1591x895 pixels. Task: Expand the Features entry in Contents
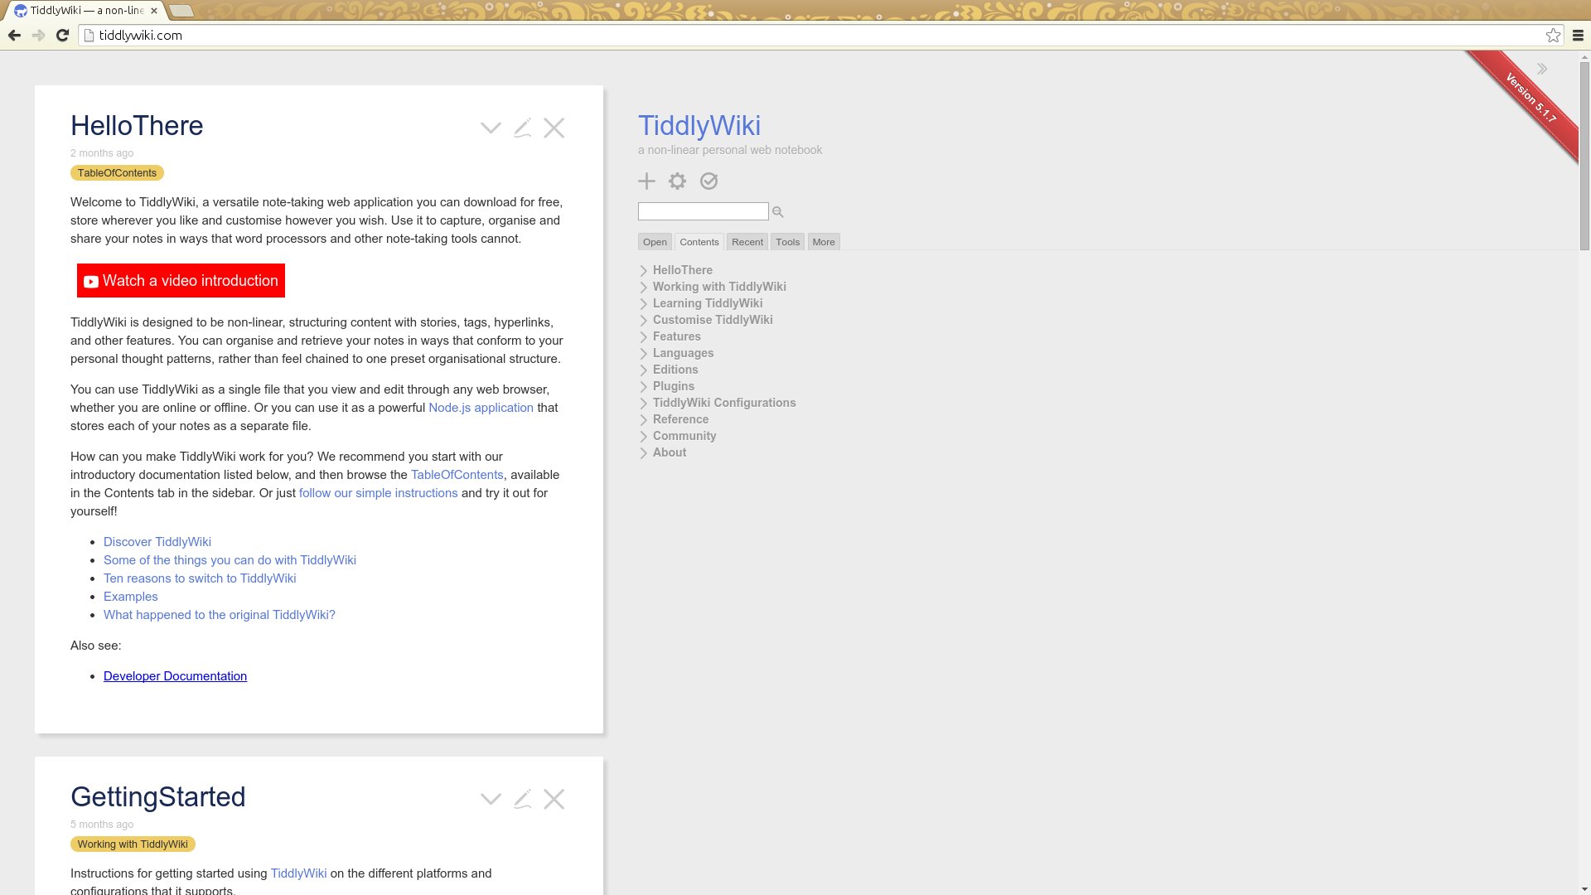click(644, 337)
